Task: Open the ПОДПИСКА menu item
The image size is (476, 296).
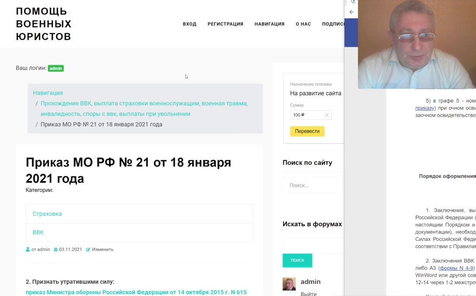Action: [333, 24]
